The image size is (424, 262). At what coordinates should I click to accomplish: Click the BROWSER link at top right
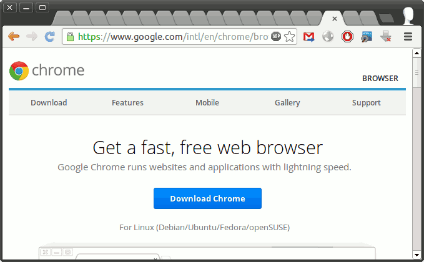point(380,79)
